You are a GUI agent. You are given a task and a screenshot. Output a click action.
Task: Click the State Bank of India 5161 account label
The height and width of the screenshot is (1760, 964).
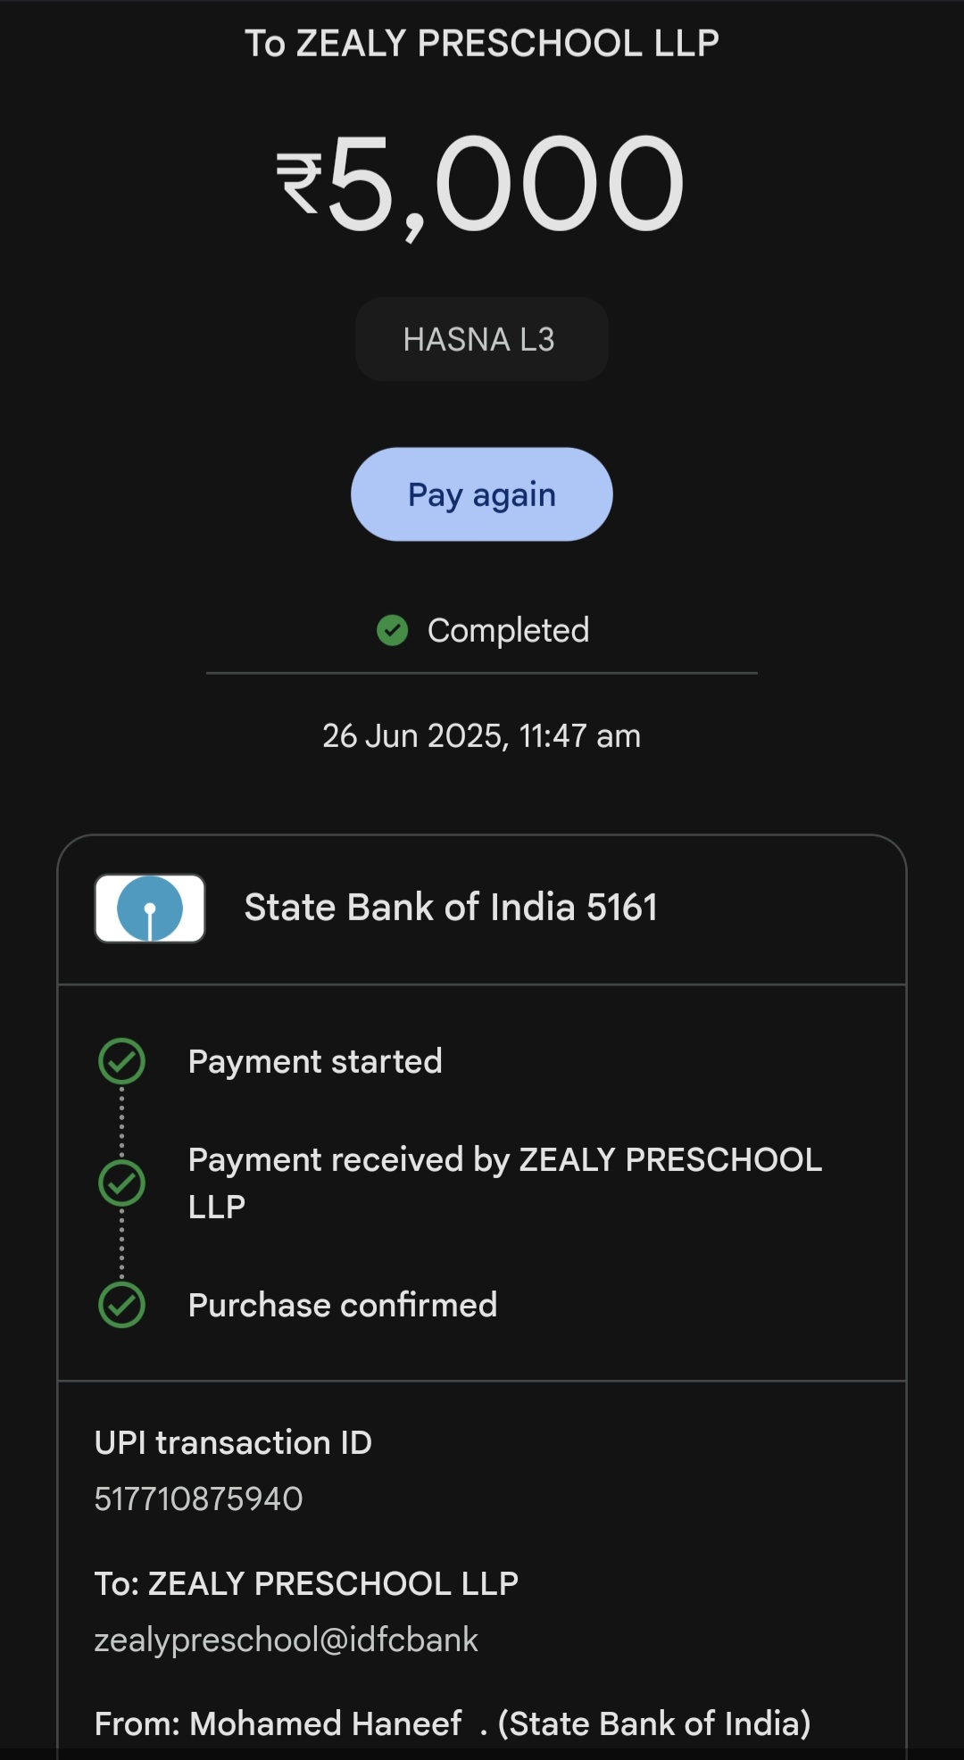pos(451,908)
